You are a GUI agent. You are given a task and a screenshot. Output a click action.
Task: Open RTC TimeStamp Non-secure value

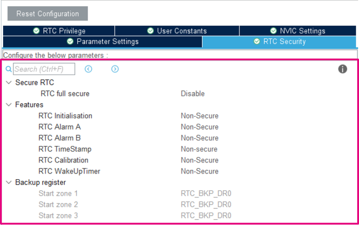click(x=199, y=149)
